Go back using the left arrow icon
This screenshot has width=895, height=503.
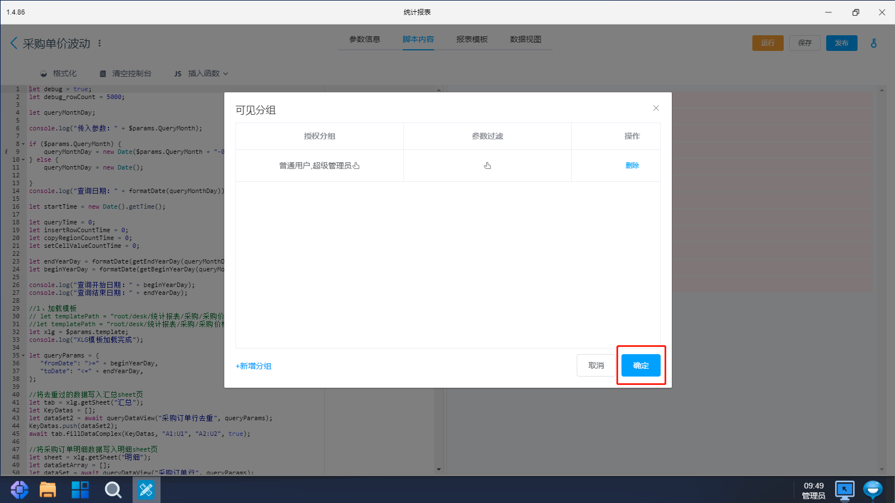point(14,43)
